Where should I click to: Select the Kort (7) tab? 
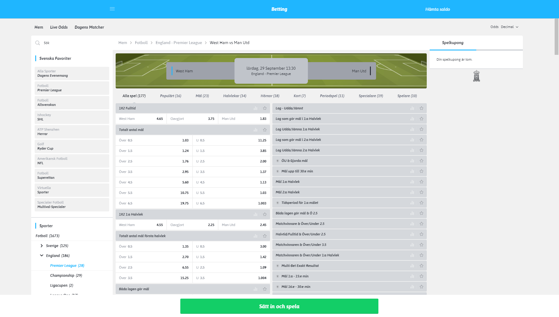pyautogui.click(x=300, y=96)
